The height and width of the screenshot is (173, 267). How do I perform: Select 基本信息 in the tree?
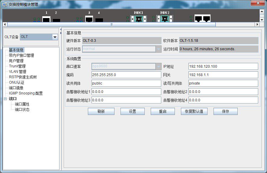[16, 50]
